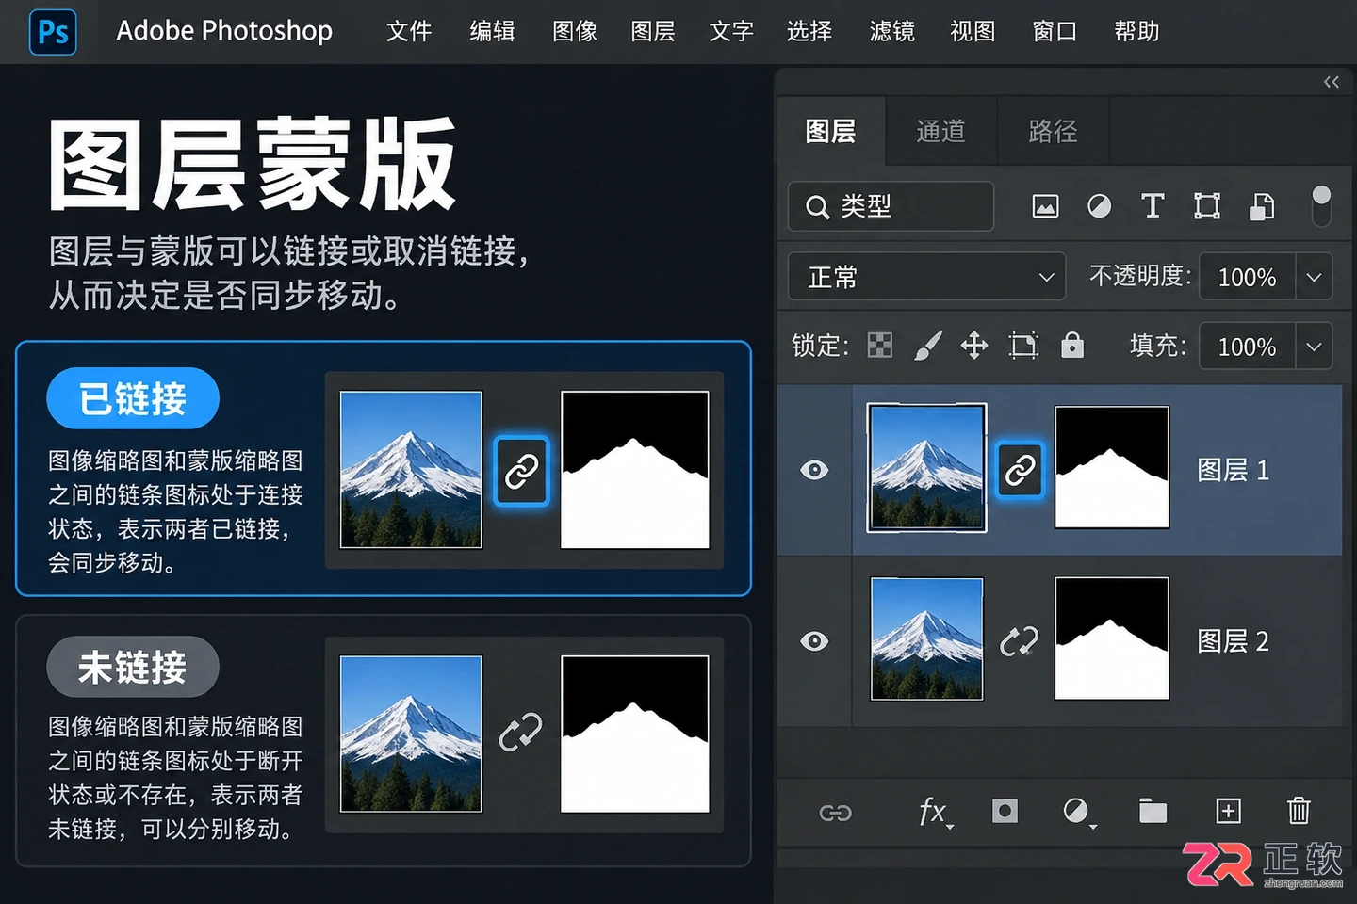Open the 文字 menu
This screenshot has width=1357, height=904.
(x=731, y=31)
